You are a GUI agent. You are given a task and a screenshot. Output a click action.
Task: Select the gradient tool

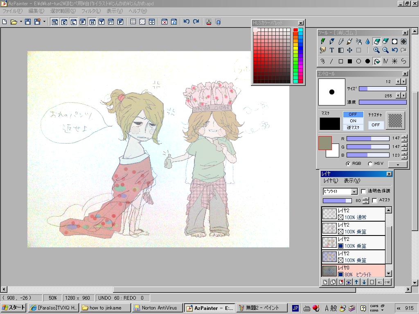click(x=341, y=50)
